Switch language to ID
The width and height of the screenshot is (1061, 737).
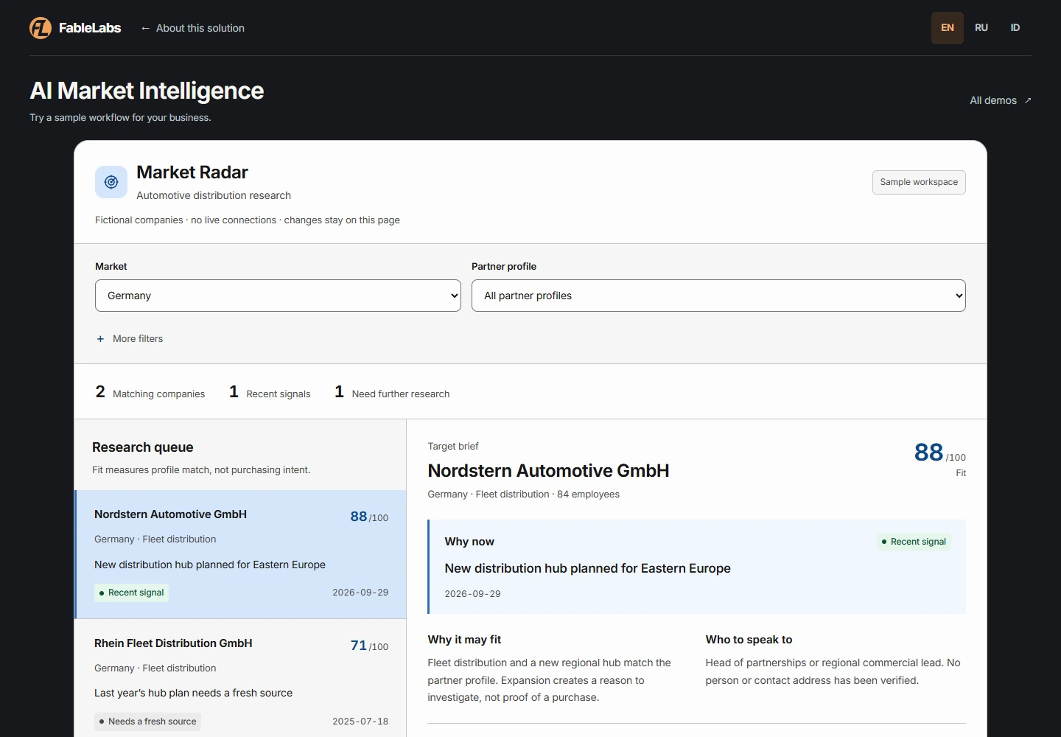click(x=1015, y=28)
